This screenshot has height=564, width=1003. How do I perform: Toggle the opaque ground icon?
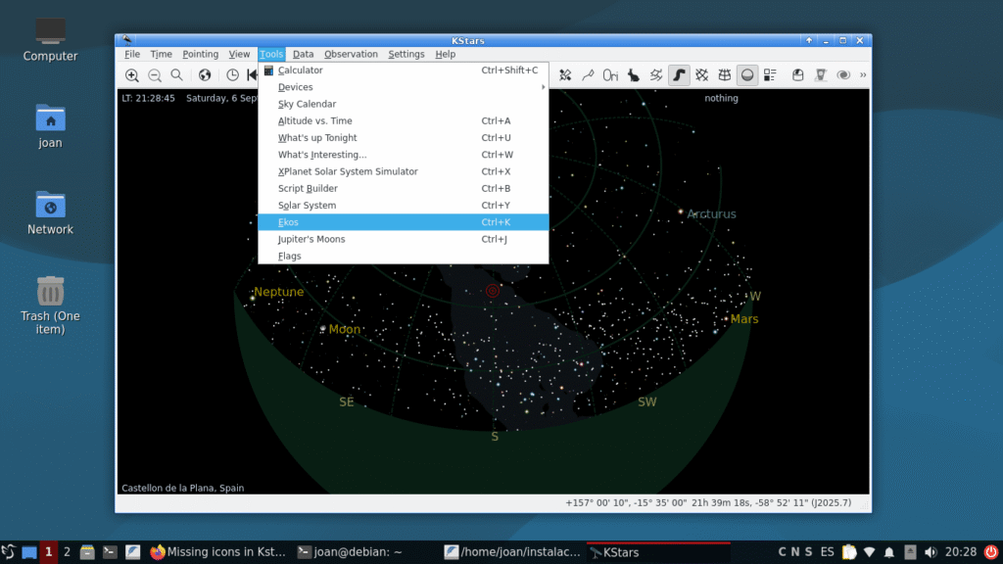pyautogui.click(x=747, y=75)
